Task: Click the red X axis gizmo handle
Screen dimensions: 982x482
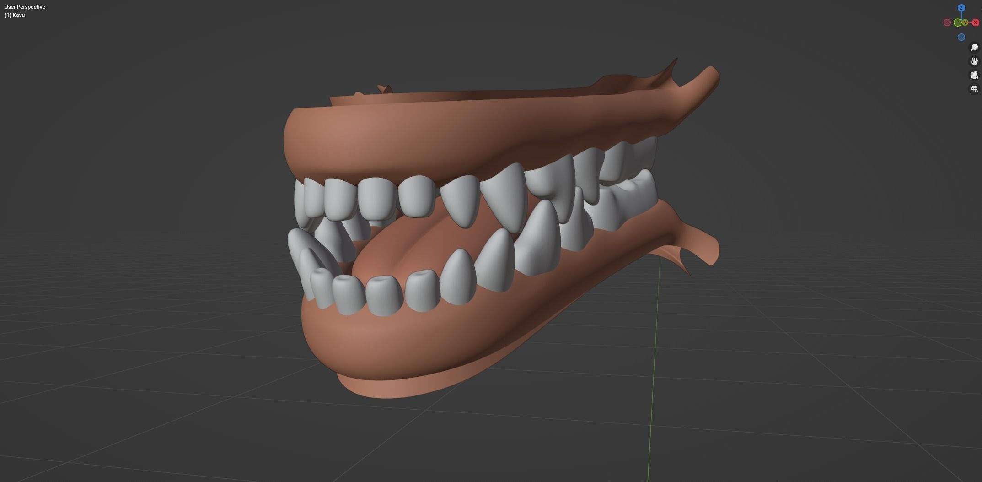Action: pos(976,22)
